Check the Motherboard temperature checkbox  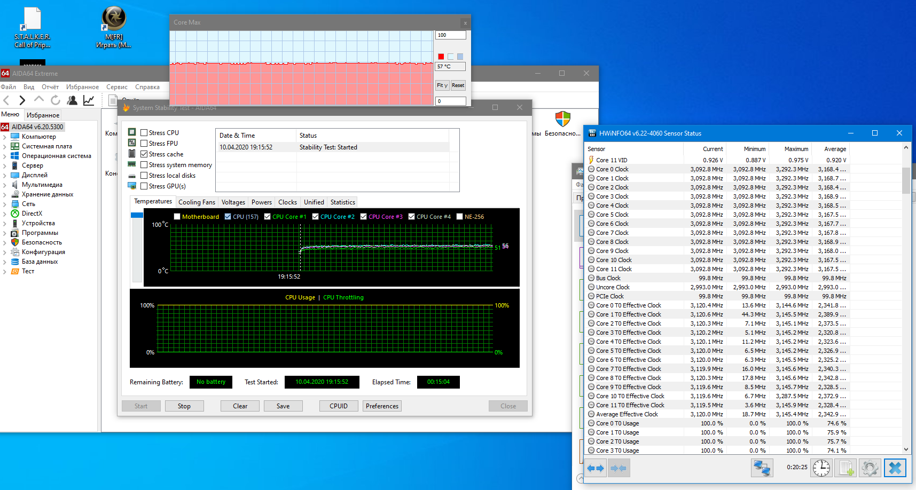coord(177,217)
